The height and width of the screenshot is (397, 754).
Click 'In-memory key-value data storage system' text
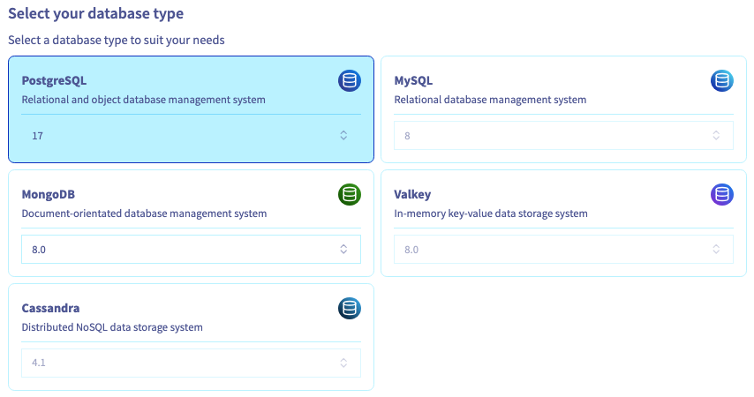(x=491, y=213)
